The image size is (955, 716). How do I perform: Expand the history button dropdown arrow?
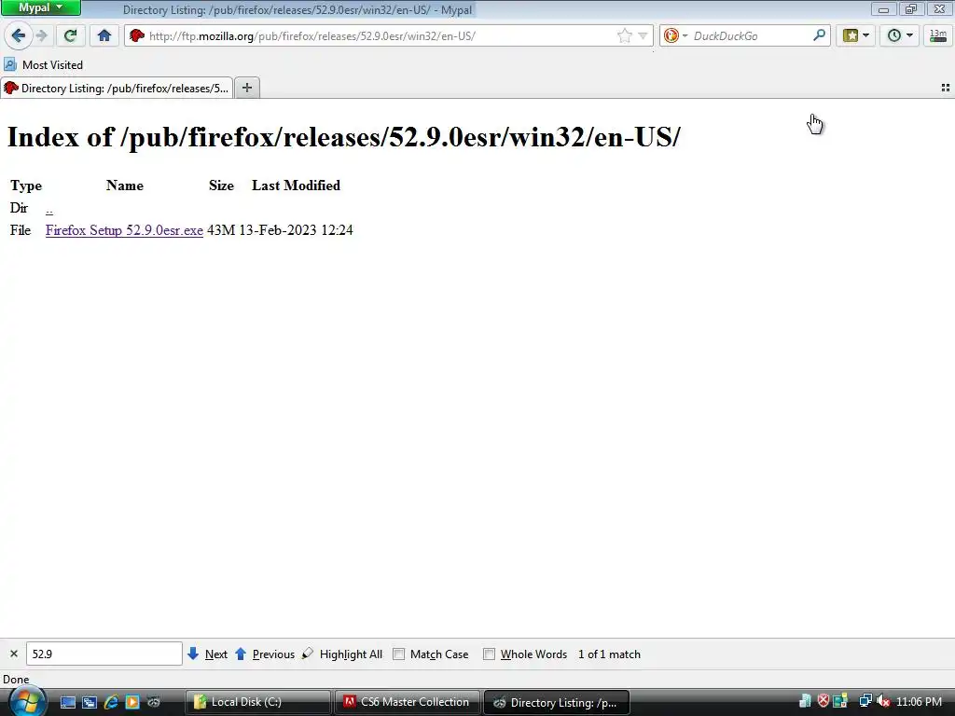[910, 36]
